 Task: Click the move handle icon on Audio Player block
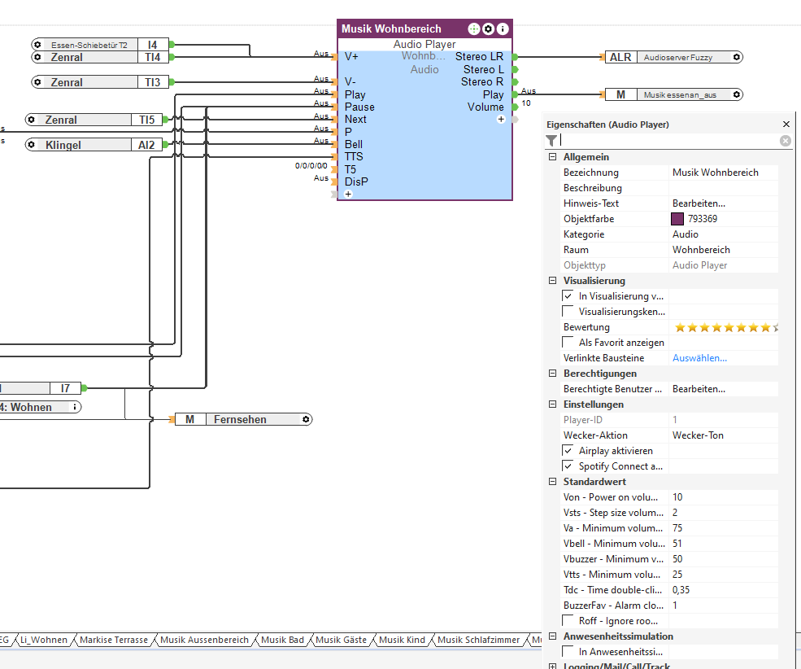(474, 28)
